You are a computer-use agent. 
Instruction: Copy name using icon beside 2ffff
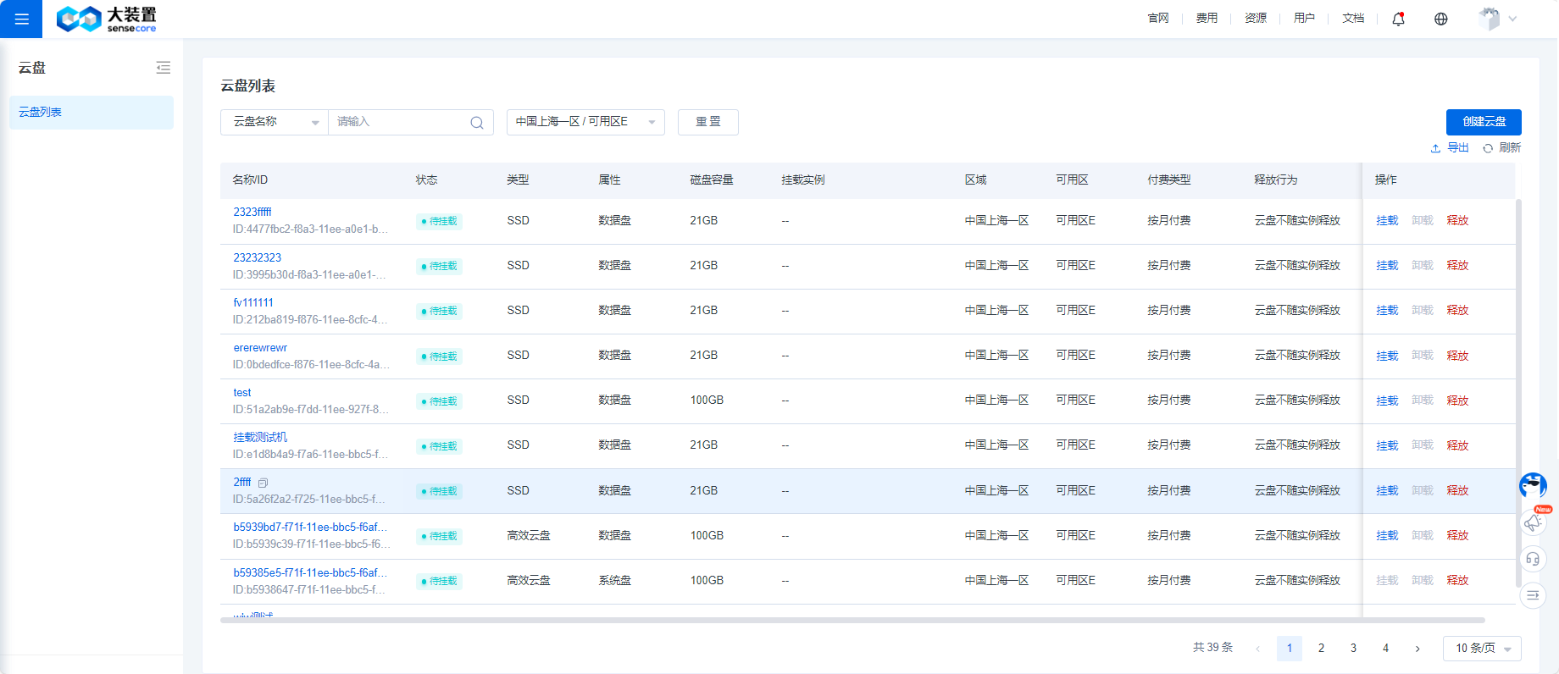click(263, 483)
